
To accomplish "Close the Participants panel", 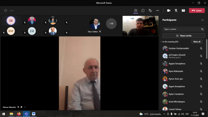I will tap(202, 20).
